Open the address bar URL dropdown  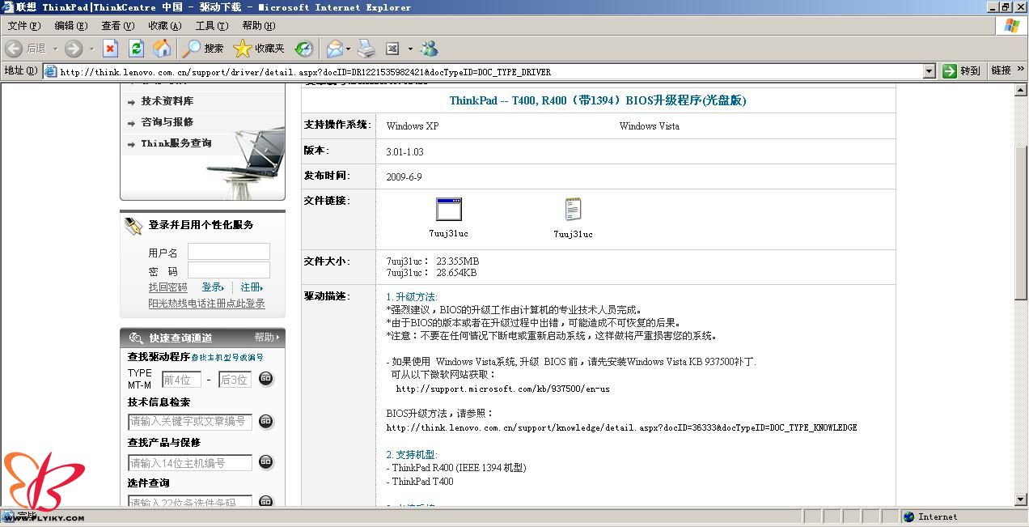929,71
